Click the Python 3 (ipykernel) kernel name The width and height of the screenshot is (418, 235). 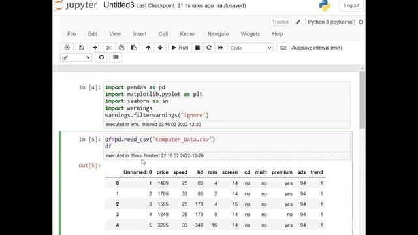pos(332,22)
